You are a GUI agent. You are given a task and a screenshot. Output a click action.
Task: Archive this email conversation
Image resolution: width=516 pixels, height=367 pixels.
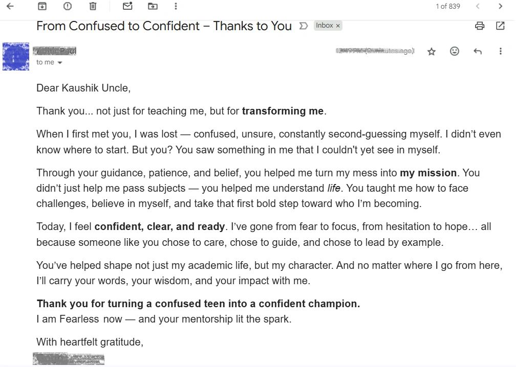pos(42,7)
